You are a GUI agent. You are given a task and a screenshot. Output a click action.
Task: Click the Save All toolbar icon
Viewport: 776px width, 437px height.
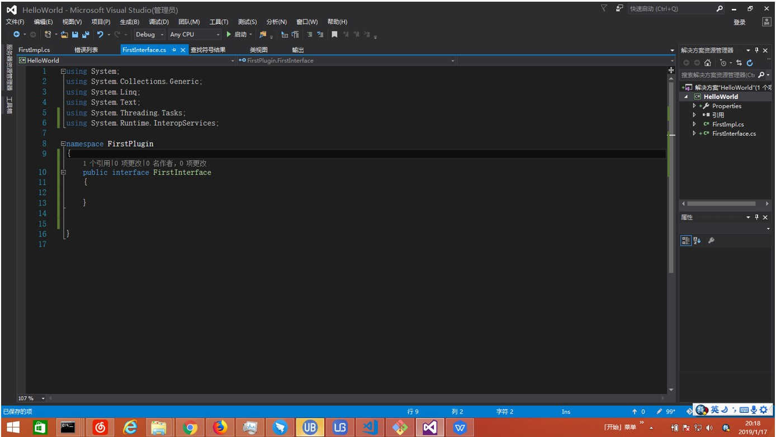[86, 35]
